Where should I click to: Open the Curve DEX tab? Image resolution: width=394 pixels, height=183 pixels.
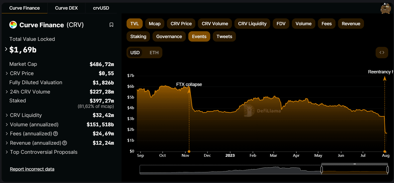(x=66, y=8)
